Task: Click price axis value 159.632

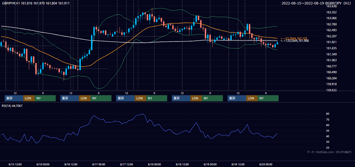Action: 331,90
